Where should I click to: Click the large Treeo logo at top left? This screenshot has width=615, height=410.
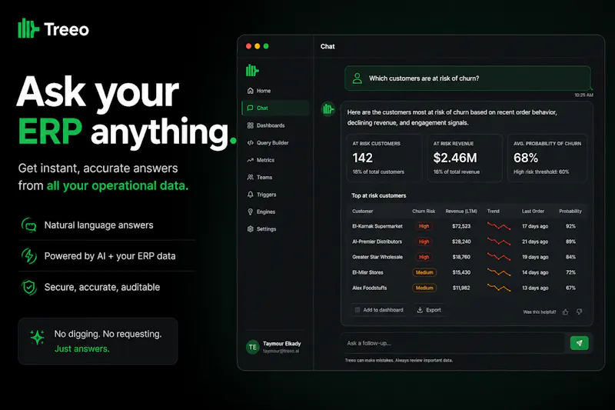(53, 28)
